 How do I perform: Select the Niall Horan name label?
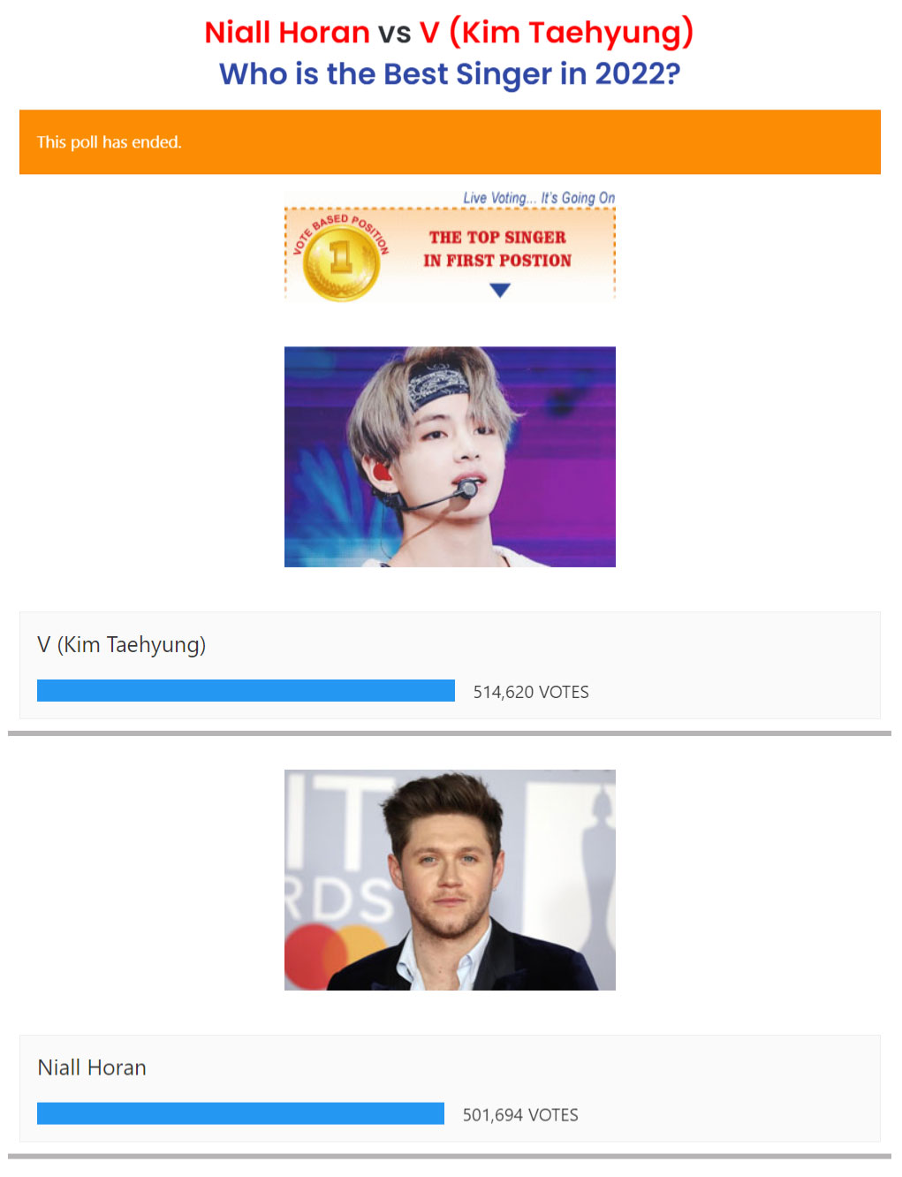(x=92, y=1067)
